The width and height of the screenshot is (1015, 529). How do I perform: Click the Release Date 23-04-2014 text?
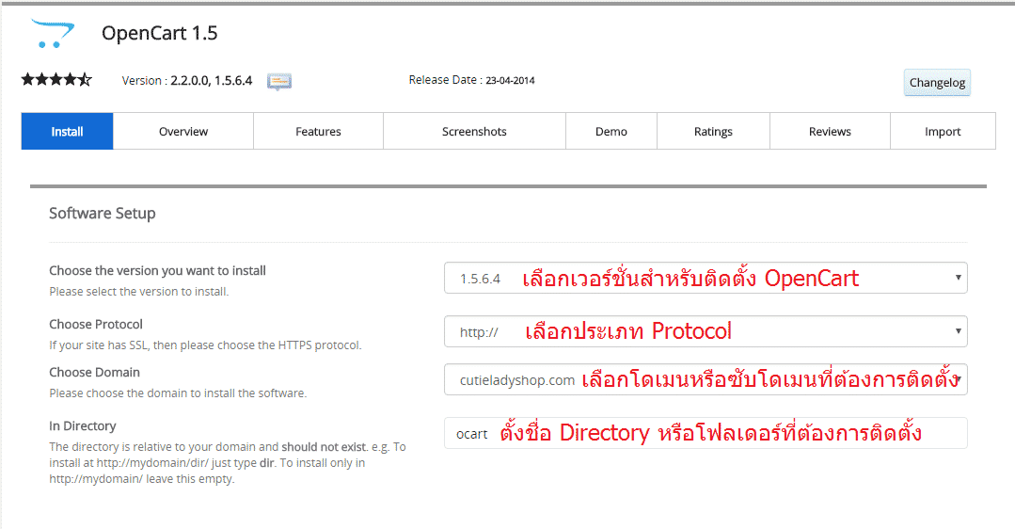tap(471, 80)
